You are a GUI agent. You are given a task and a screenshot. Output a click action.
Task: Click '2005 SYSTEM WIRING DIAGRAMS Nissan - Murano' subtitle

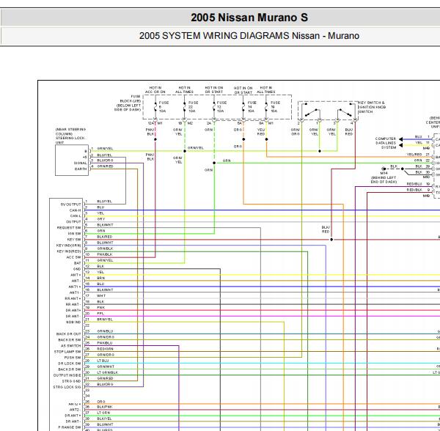[249, 36]
